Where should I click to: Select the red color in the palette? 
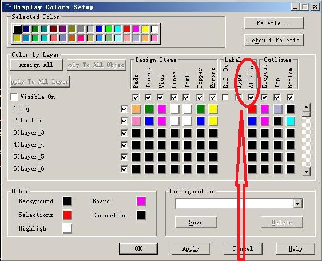(x=126, y=29)
